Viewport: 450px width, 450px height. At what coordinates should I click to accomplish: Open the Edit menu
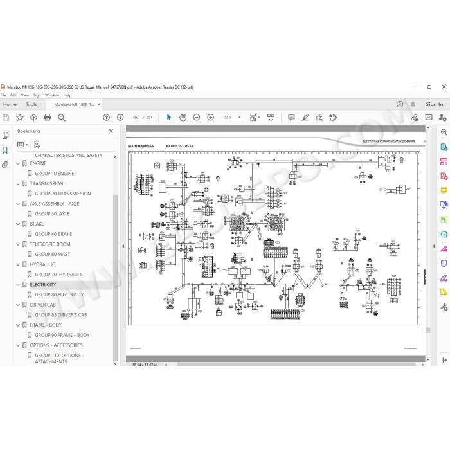(14, 95)
